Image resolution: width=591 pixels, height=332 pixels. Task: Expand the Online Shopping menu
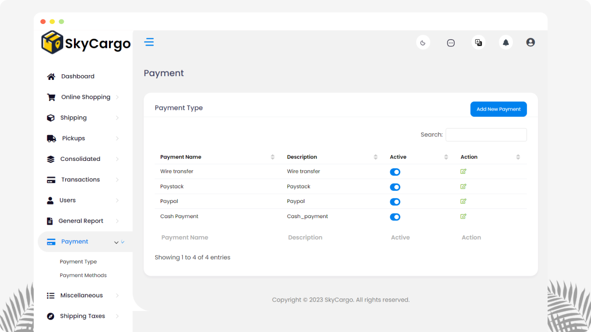pyautogui.click(x=85, y=97)
